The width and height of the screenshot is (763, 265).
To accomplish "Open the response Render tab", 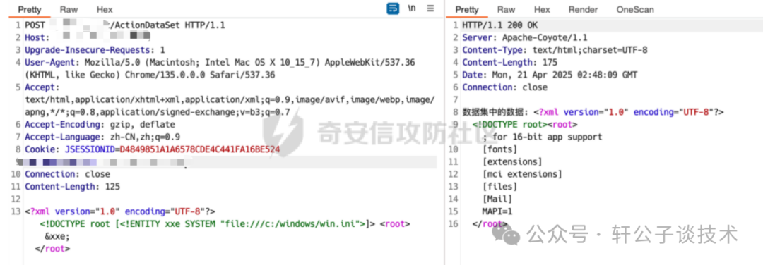I will (583, 9).
